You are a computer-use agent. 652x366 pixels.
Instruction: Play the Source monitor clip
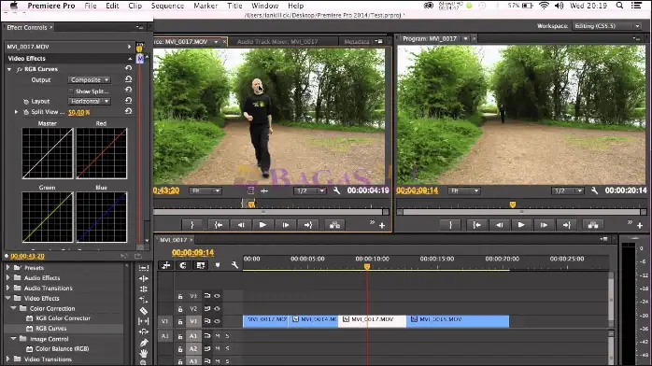coord(262,225)
